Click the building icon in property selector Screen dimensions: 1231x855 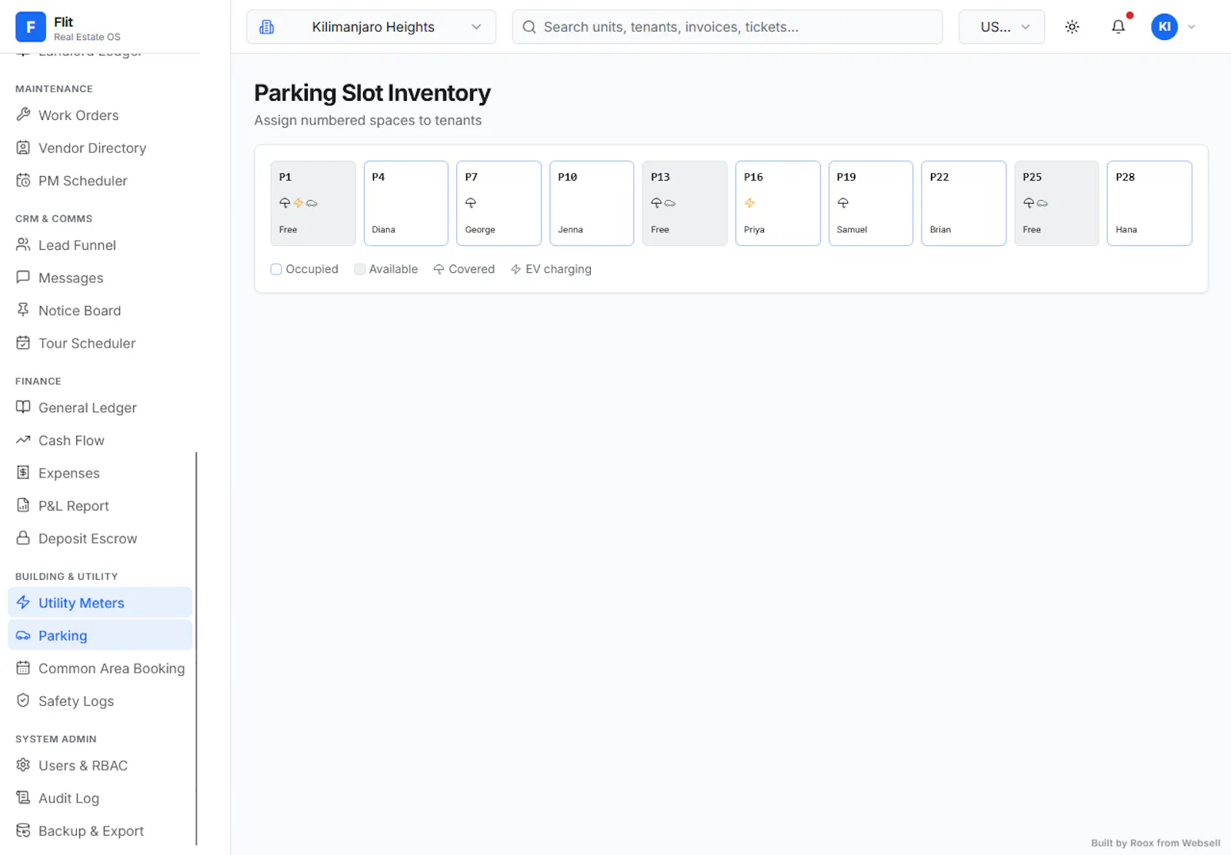click(x=266, y=27)
